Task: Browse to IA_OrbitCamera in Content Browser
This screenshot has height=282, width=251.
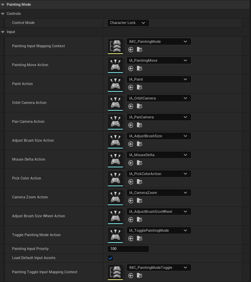Action: [139, 106]
